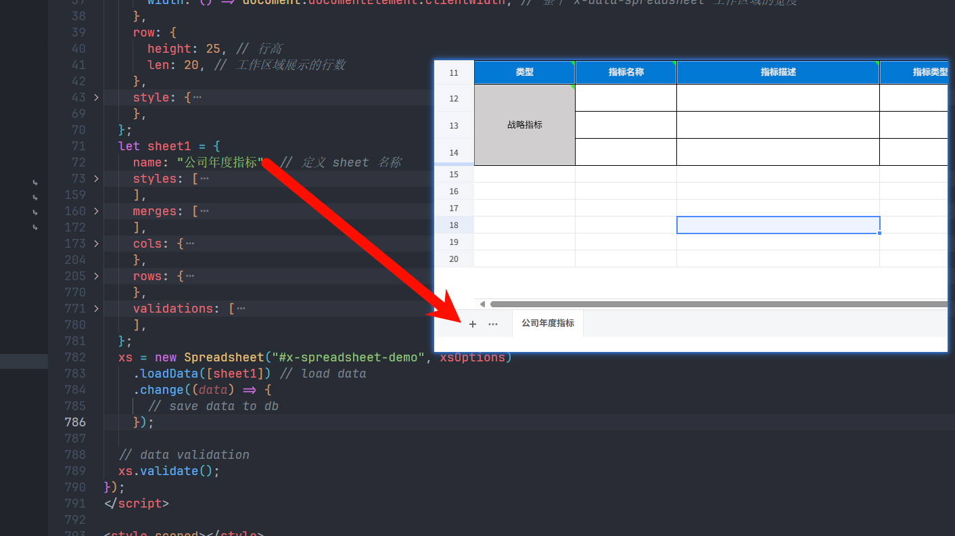Expand the folded style object at line 43
Viewport: 955px width, 536px height.
(x=96, y=97)
